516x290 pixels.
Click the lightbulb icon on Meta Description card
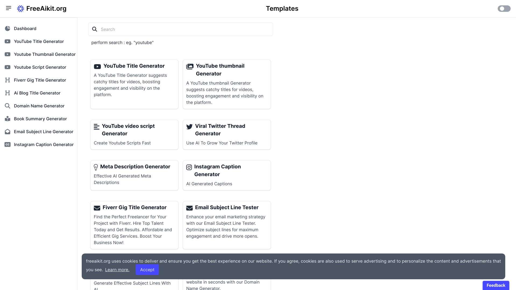pos(96,167)
